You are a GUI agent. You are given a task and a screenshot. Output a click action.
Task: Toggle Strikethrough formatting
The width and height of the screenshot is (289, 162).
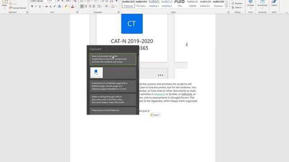[47, 6]
